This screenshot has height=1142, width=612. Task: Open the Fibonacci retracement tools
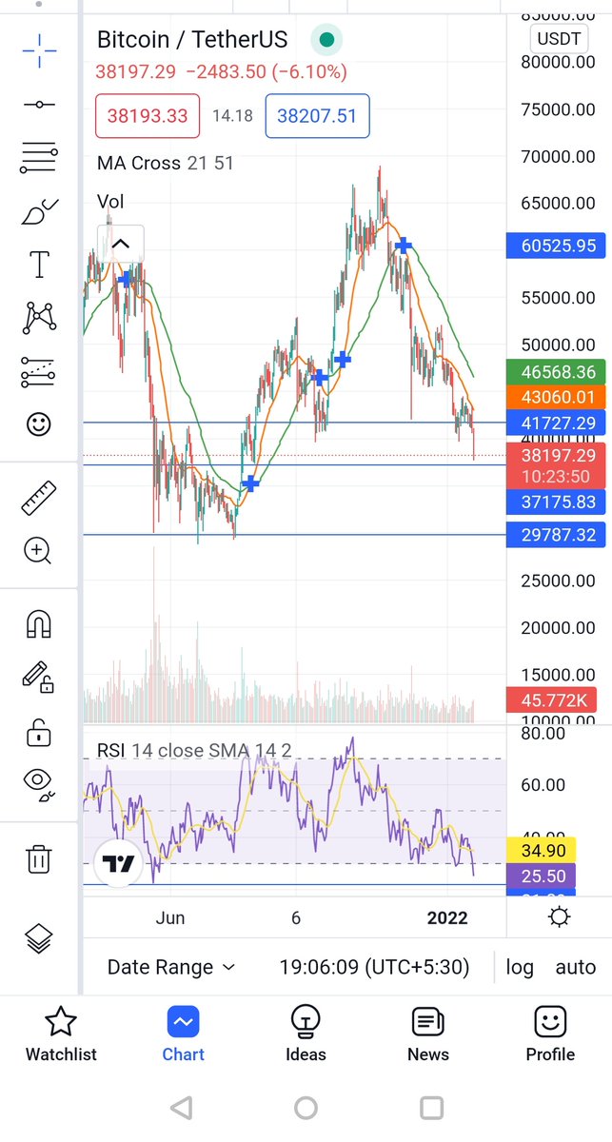click(39, 157)
